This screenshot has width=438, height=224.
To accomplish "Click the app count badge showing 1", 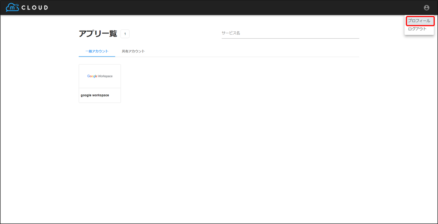I will [x=125, y=34].
